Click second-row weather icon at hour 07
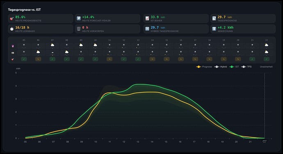The width and height of the screenshot is (283, 154). tap(52, 52)
